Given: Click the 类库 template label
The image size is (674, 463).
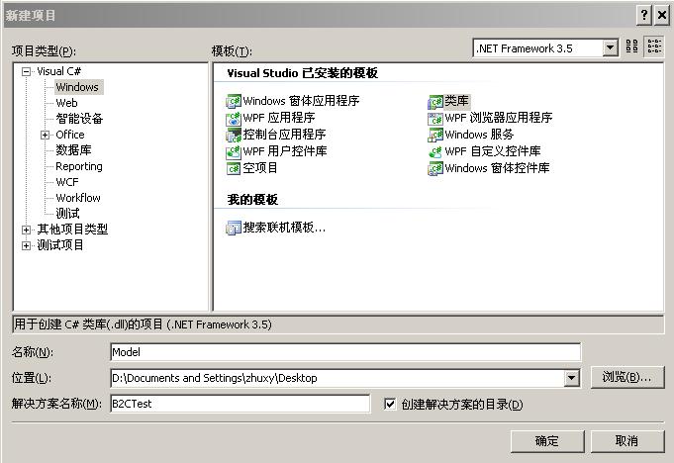Looking at the screenshot, I should [x=456, y=101].
